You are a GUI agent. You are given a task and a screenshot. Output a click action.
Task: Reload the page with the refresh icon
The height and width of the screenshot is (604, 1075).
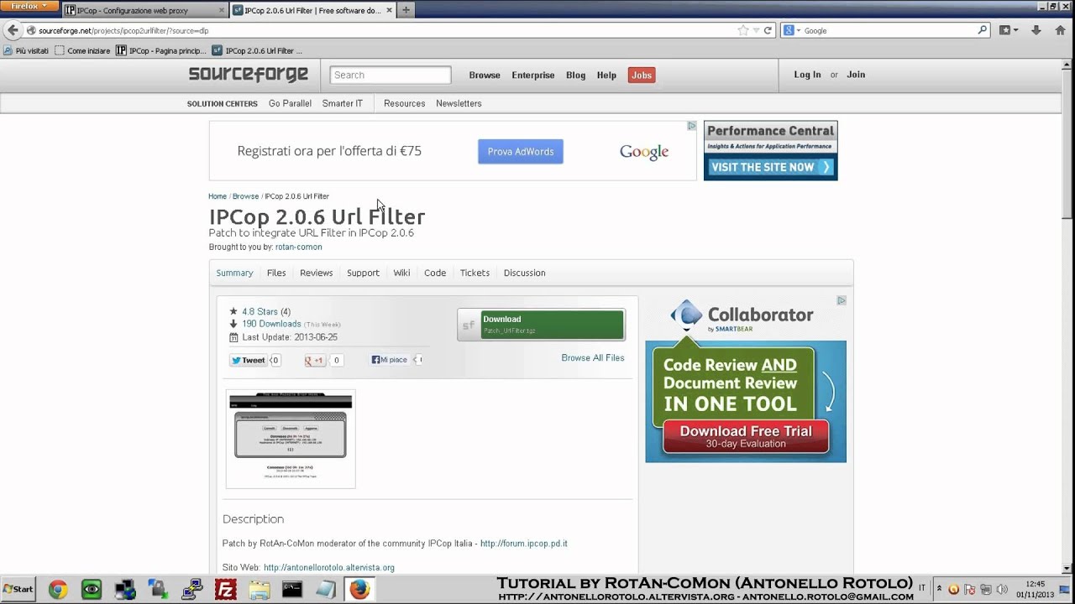[768, 30]
